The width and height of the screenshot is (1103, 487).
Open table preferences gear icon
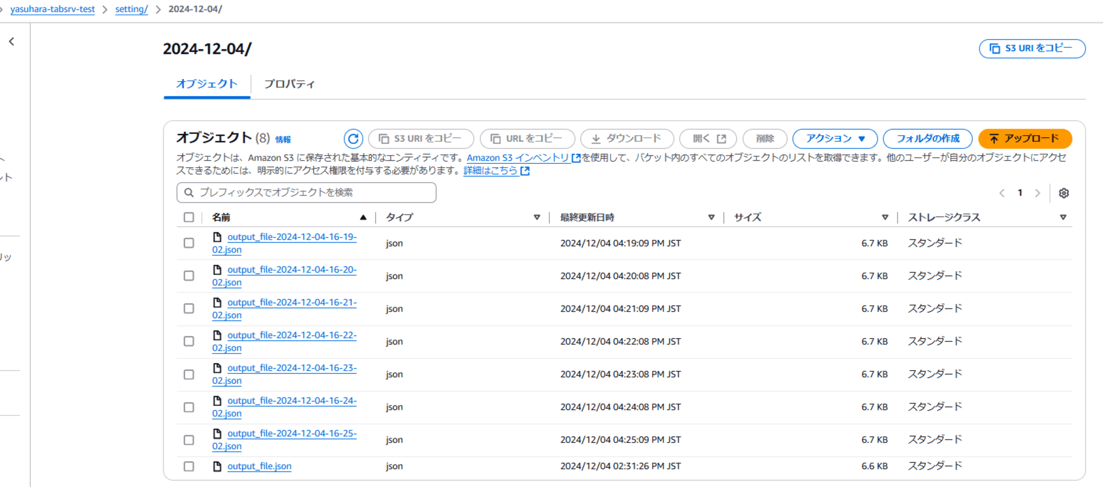click(x=1064, y=193)
